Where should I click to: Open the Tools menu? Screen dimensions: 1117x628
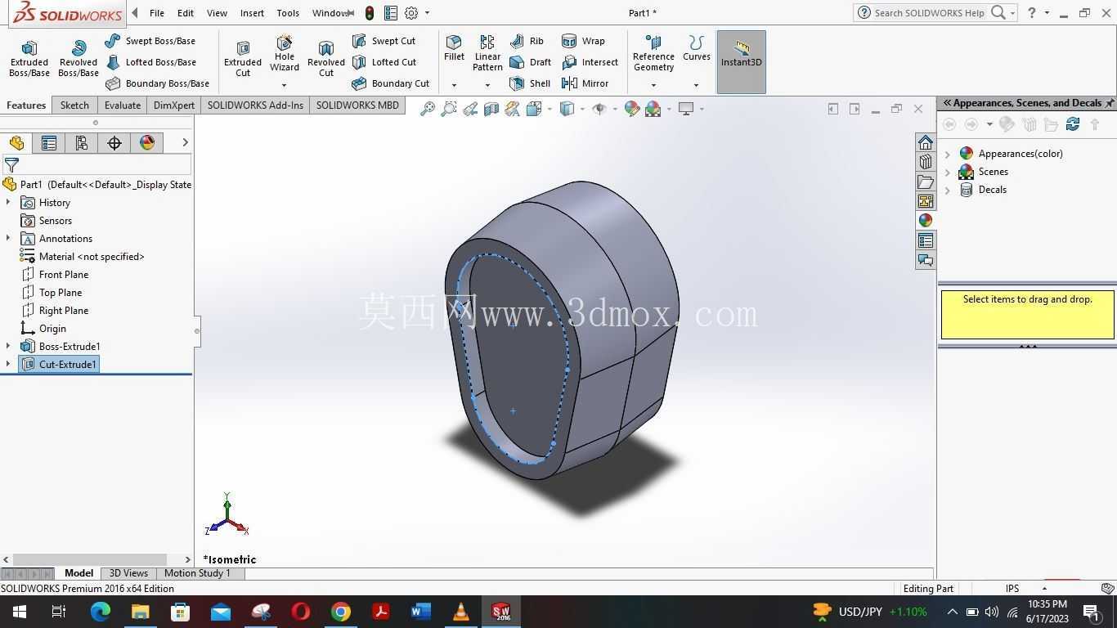click(288, 13)
